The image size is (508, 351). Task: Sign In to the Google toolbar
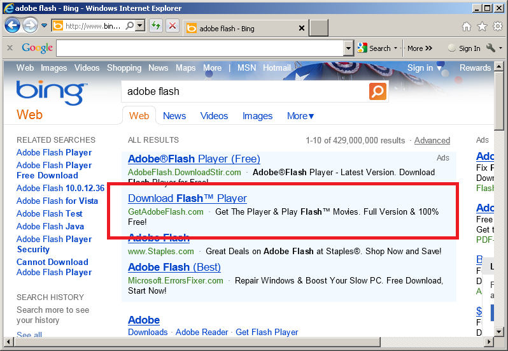coord(464,48)
